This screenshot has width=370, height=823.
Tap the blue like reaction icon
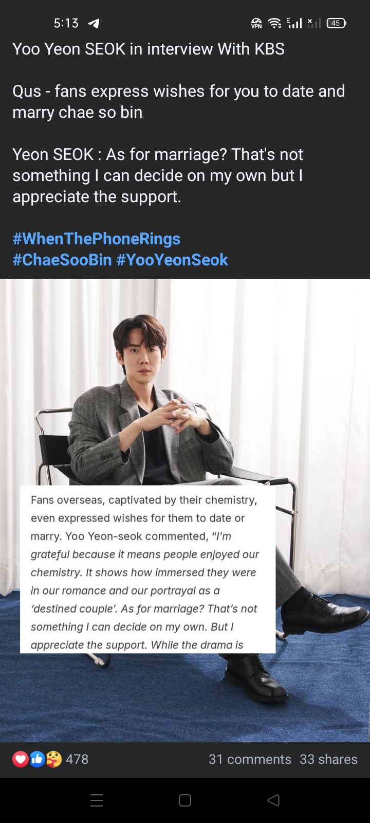click(x=37, y=759)
